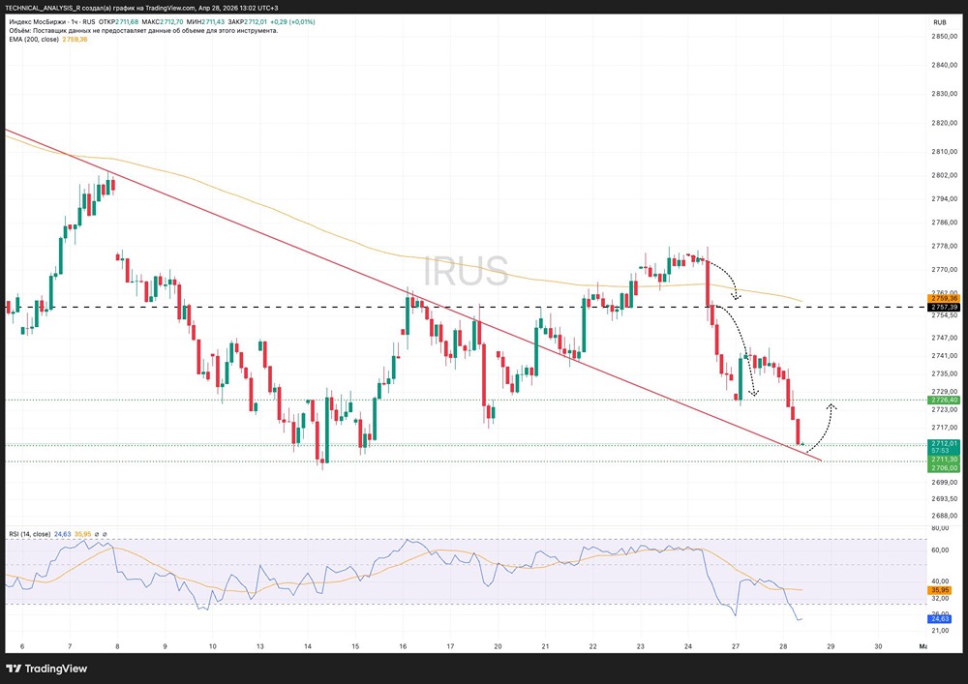Click the 2699,00 label on the price axis

tap(944, 483)
